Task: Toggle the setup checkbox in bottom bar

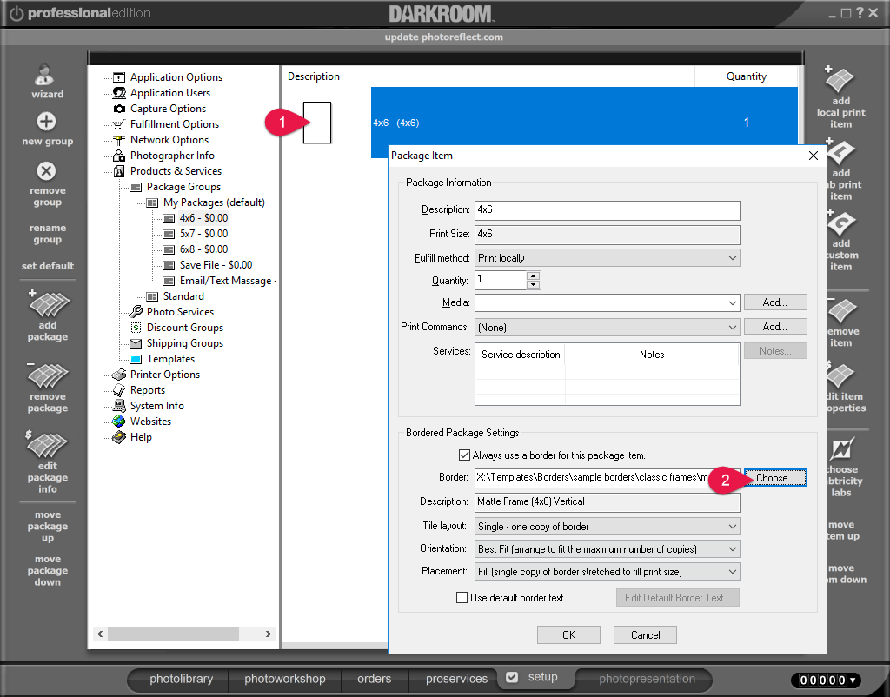Action: point(512,677)
